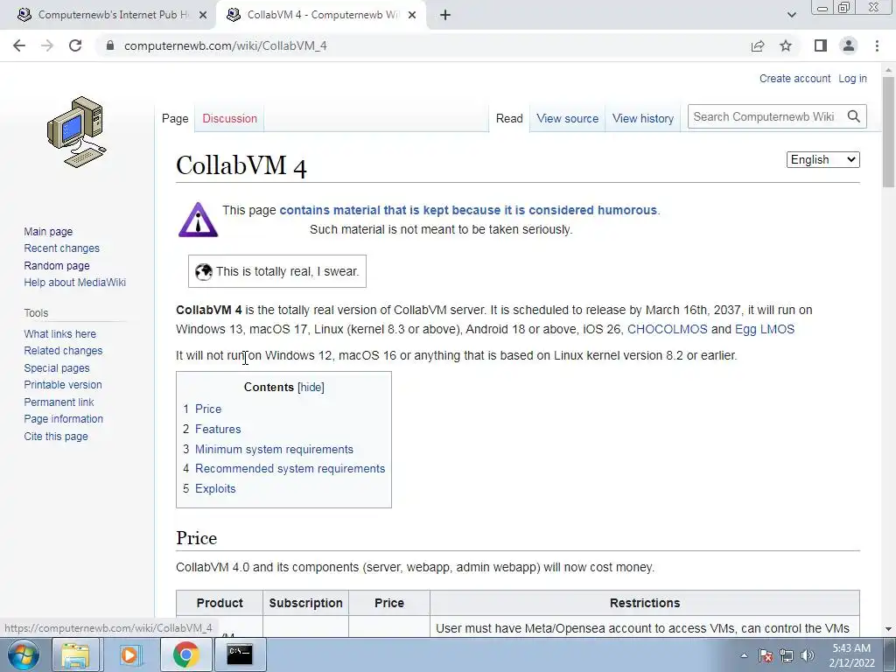896x672 pixels.
Task: Open Help about MediaWiki
Action: click(75, 283)
